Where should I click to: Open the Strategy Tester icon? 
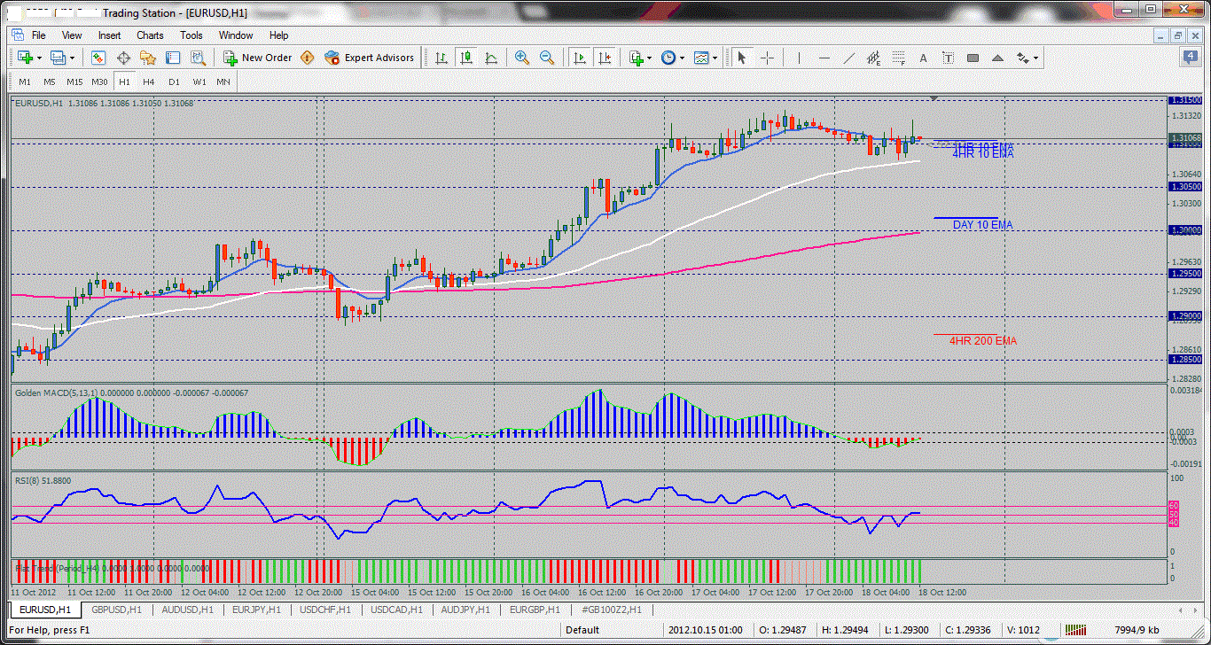[x=198, y=58]
